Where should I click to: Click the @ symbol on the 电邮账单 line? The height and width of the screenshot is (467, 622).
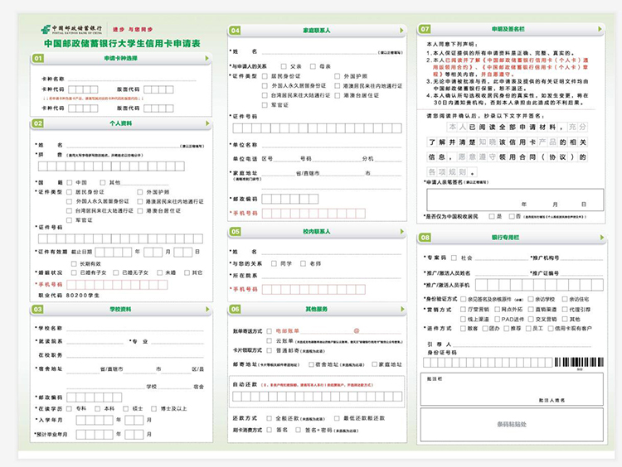point(357,330)
